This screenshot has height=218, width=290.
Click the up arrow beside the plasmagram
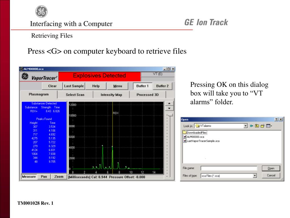[x=169, y=103]
